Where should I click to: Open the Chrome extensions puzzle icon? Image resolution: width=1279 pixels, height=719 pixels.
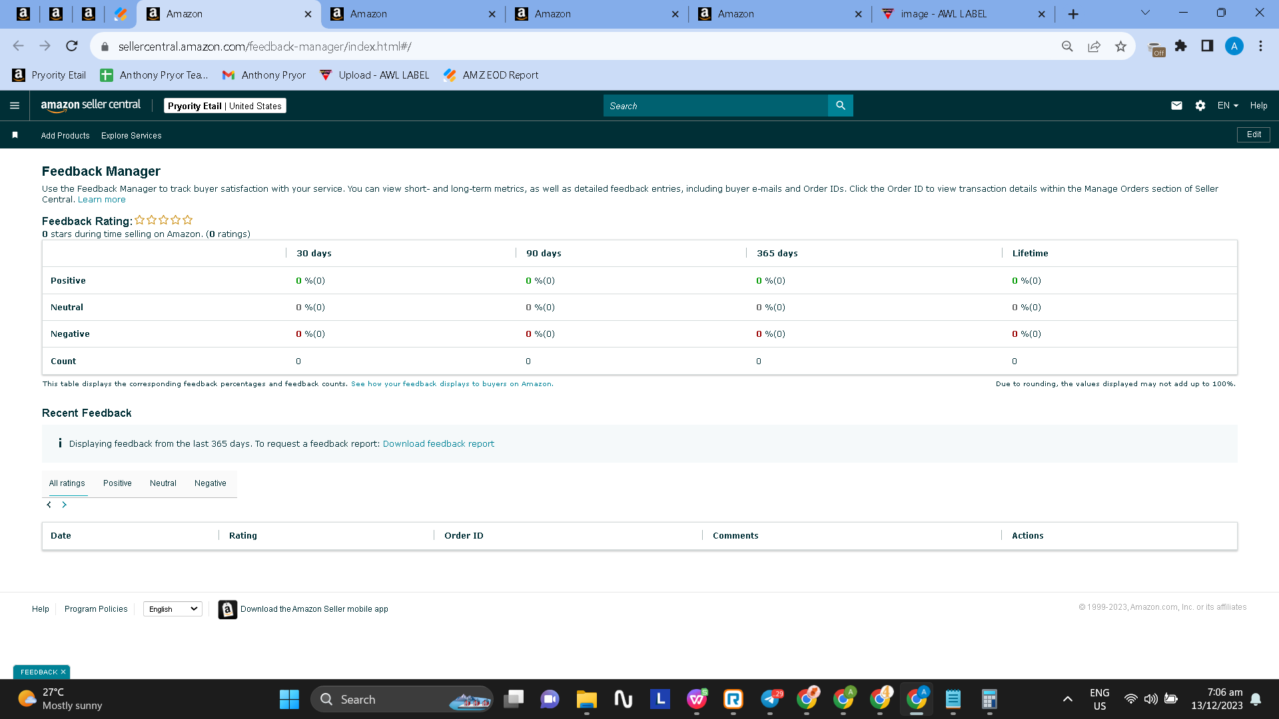(1180, 46)
